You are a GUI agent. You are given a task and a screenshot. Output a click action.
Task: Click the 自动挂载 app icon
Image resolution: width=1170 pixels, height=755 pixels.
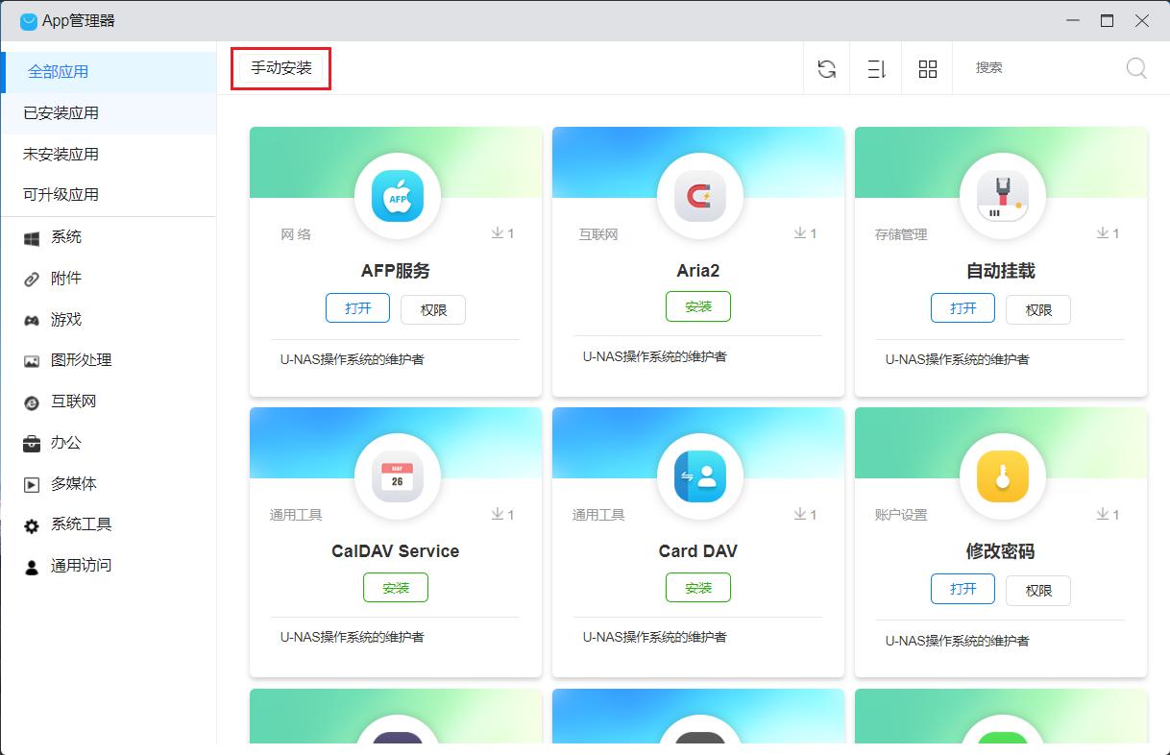pos(1002,197)
